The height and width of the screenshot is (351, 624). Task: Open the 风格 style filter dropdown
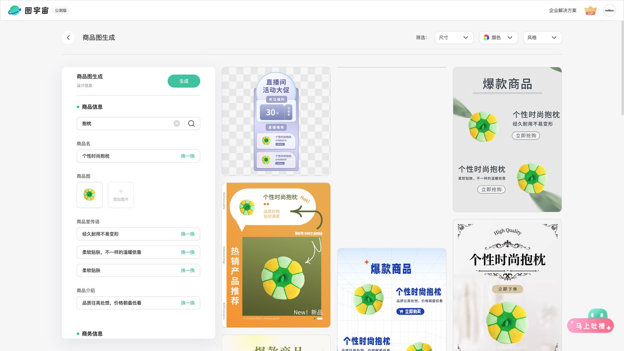point(542,37)
